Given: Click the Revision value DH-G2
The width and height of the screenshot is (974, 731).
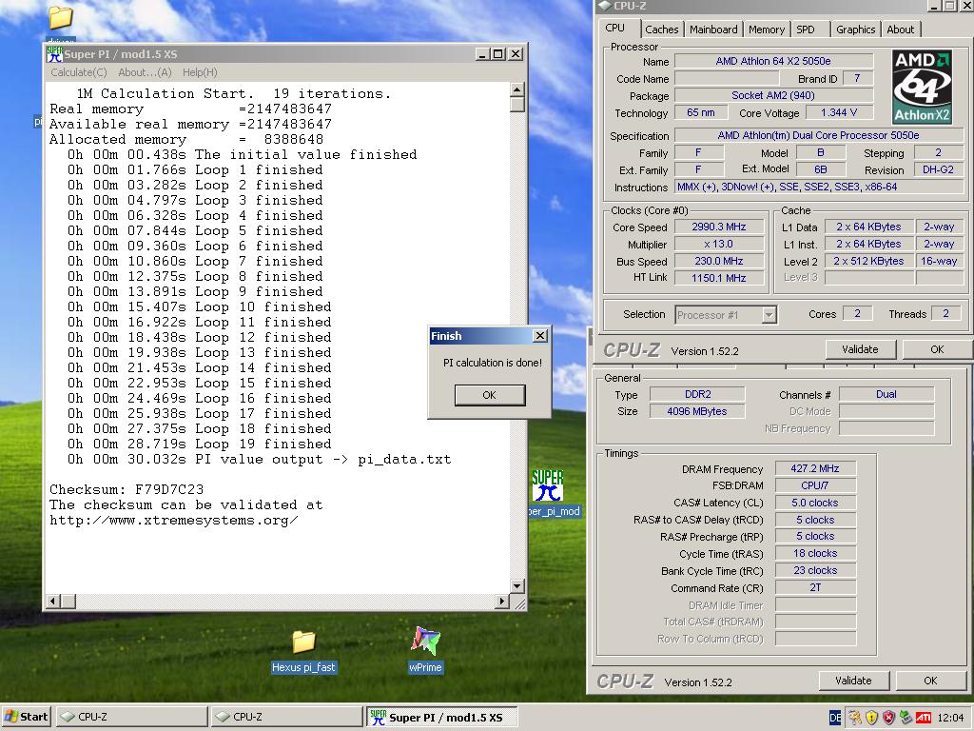Looking at the screenshot, I should (938, 169).
